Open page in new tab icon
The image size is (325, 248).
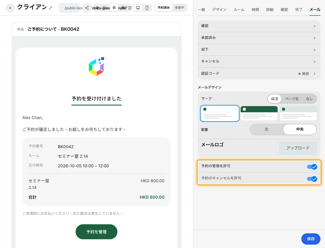click(x=130, y=8)
